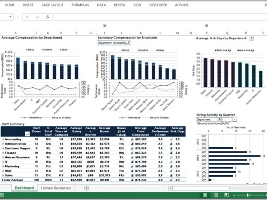
Task: Expand the Accounting row
Action: pyautogui.click(x=3, y=139)
